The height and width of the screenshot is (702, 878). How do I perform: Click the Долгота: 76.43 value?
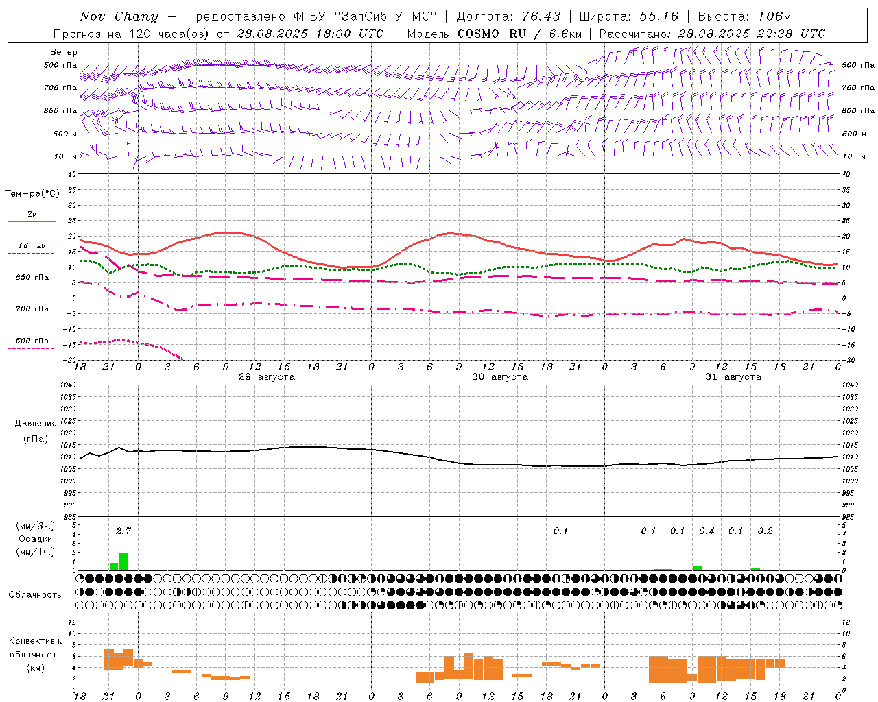(508, 16)
